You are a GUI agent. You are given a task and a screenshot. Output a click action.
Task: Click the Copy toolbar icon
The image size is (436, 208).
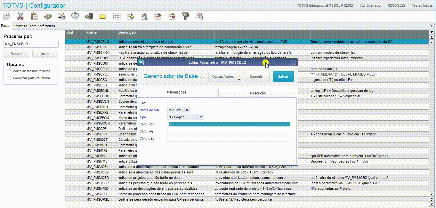coord(6,16)
